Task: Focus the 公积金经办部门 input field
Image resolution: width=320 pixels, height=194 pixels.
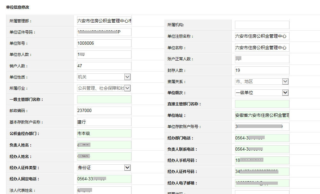Action: (x=104, y=133)
